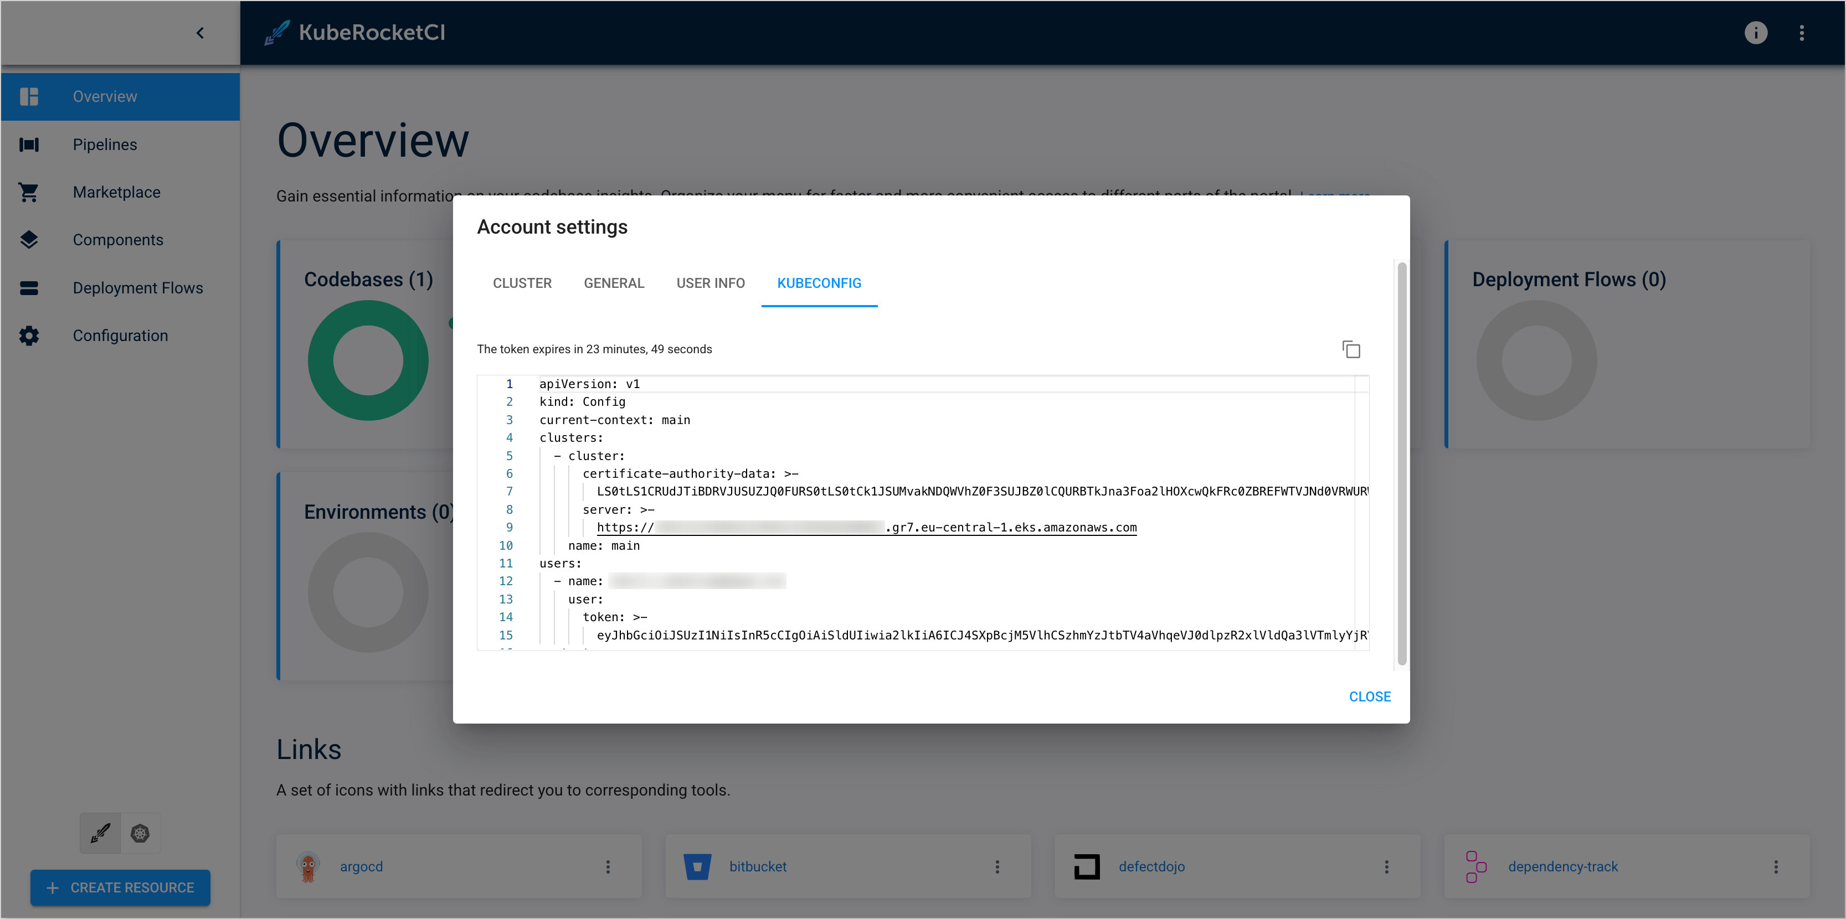
Task: Collapse the sidebar with the chevron
Action: click(200, 33)
